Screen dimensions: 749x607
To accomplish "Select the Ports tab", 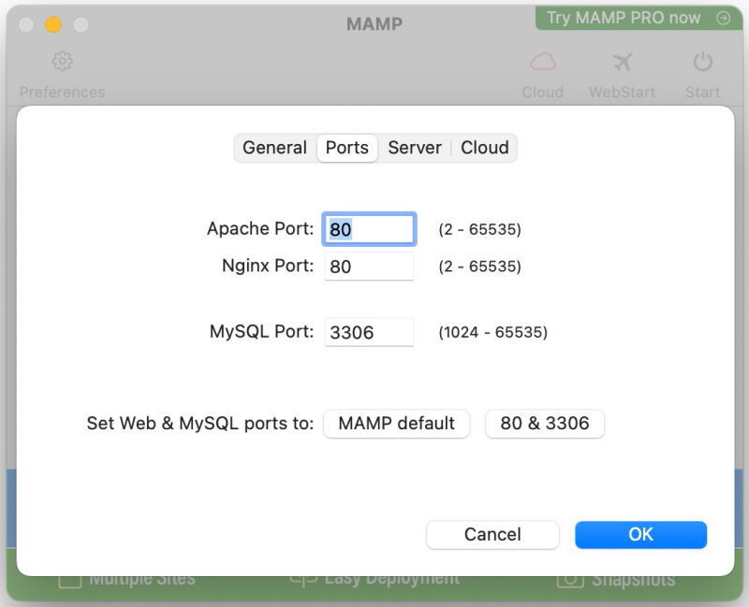I will click(x=346, y=148).
